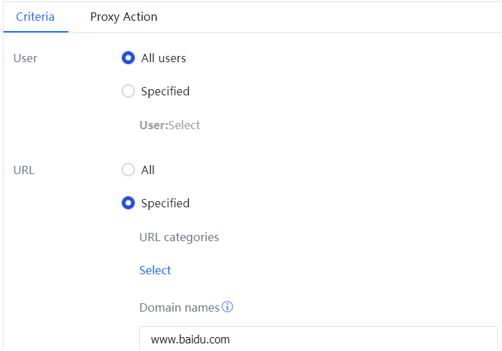Click the blue underline beneath Criteria tab
This screenshot has width=502, height=351.
tap(35, 32)
